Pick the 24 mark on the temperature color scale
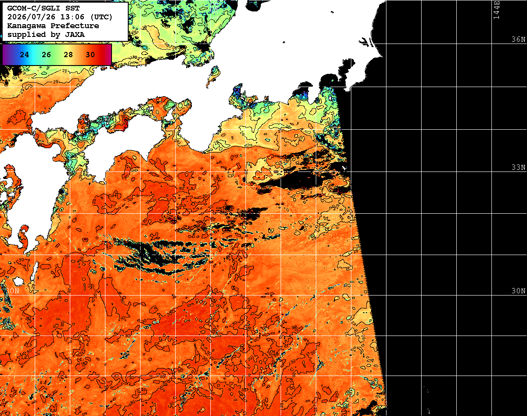The width and height of the screenshot is (527, 416). pyautogui.click(x=25, y=55)
